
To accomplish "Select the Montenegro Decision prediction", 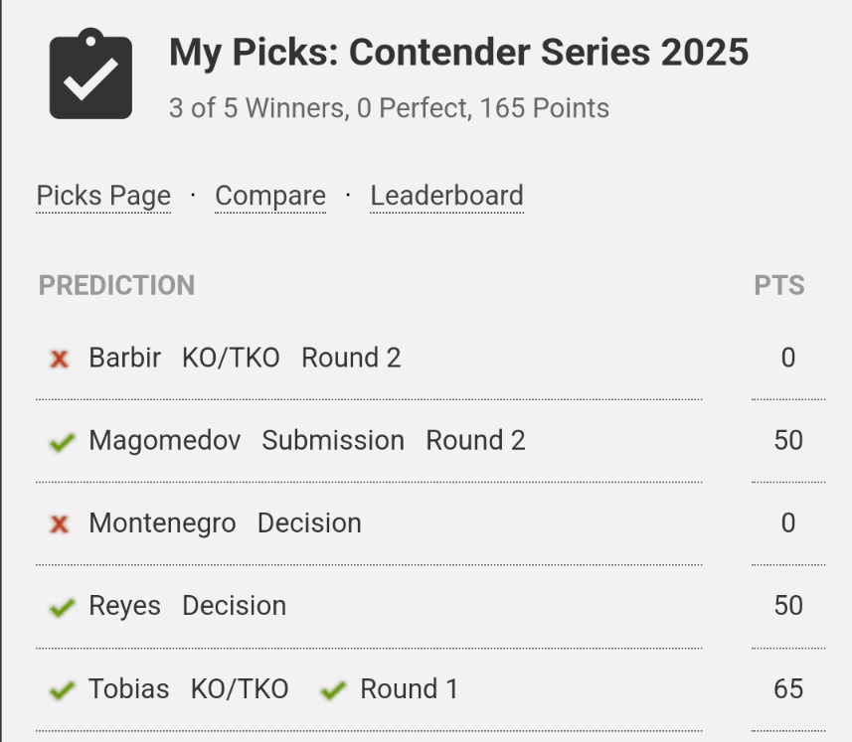I will 225,522.
